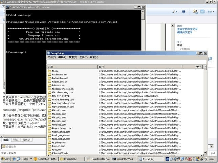Open the jindi account dropdown
The image size is (218, 163).
(211, 12)
